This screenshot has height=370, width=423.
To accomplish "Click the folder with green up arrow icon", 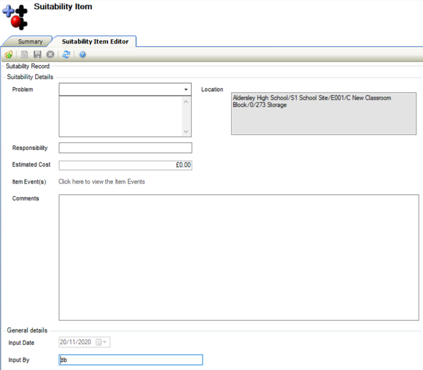I will (x=9, y=55).
